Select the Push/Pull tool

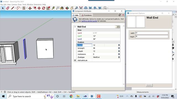point(30,8)
